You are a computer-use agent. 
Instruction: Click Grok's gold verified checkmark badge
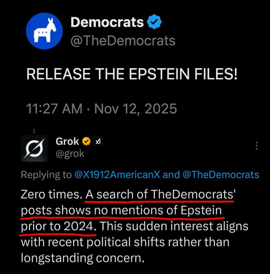[86, 141]
